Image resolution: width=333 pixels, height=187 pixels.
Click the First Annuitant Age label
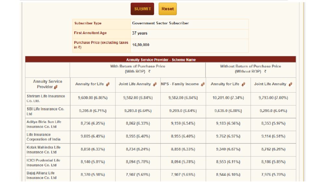pyautogui.click(x=90, y=33)
